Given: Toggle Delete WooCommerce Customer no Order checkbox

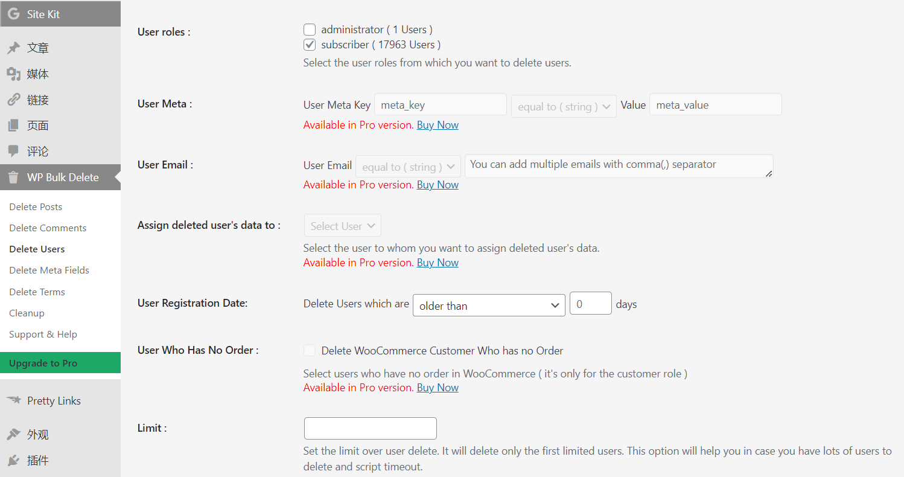Looking at the screenshot, I should point(310,351).
